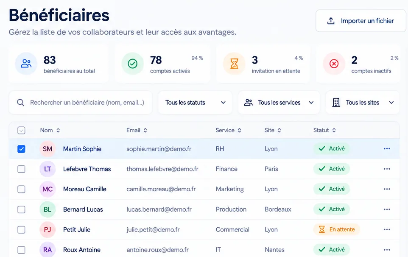Check the Bernard Lucas row checkbox
The height and width of the screenshot is (257, 408).
tap(21, 210)
